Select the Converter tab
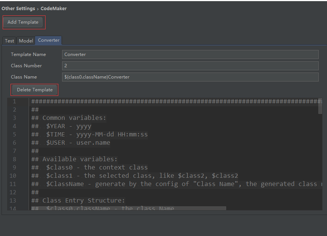Screen dimensions: 327x236 click(x=48, y=40)
